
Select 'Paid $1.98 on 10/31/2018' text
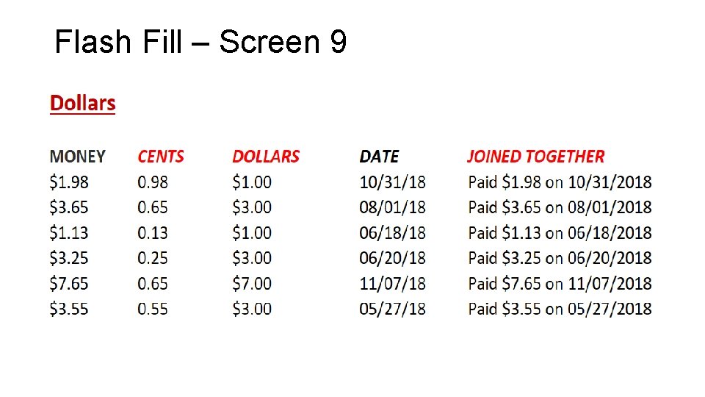click(x=560, y=182)
